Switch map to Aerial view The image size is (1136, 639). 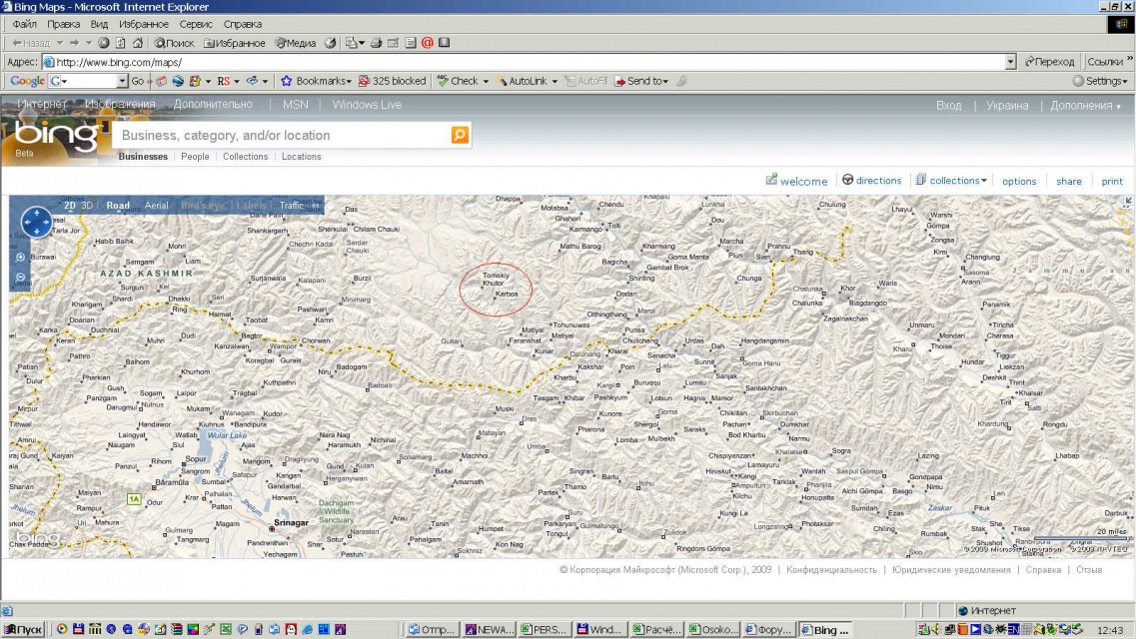tap(157, 206)
